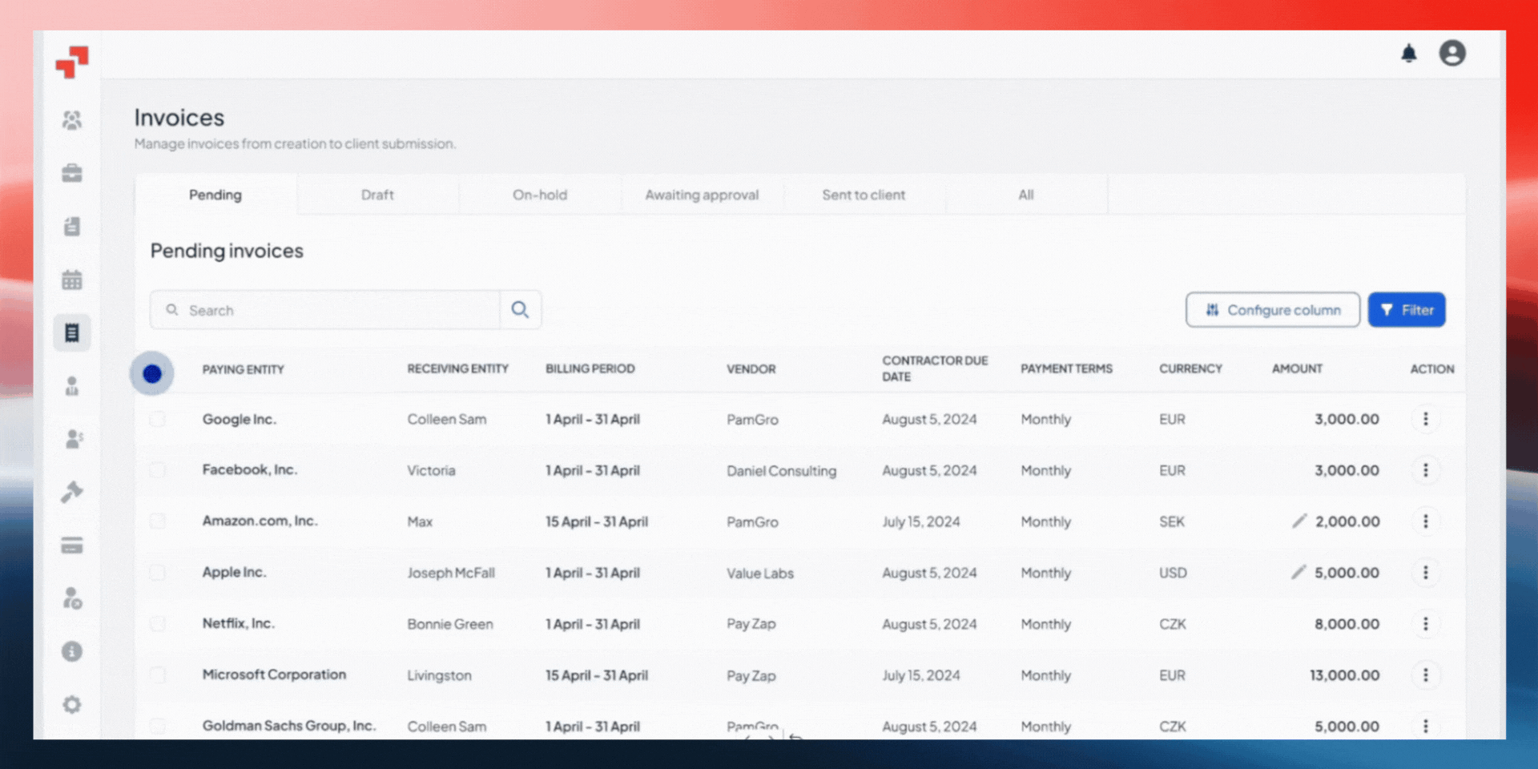
Task: Select the gavel compliance icon in the sidebar
Action: click(72, 491)
